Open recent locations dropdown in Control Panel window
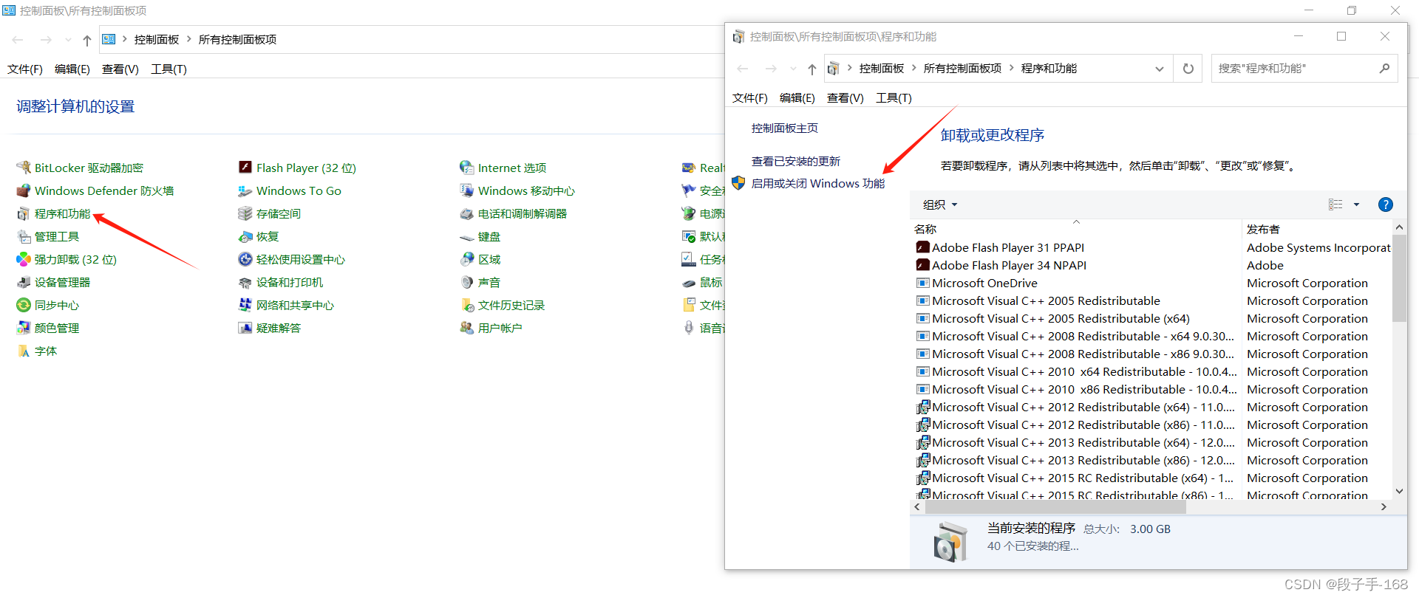 pyautogui.click(x=68, y=40)
